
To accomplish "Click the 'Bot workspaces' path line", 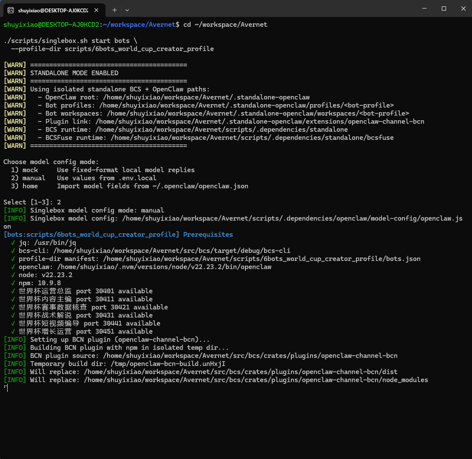I will click(206, 114).
